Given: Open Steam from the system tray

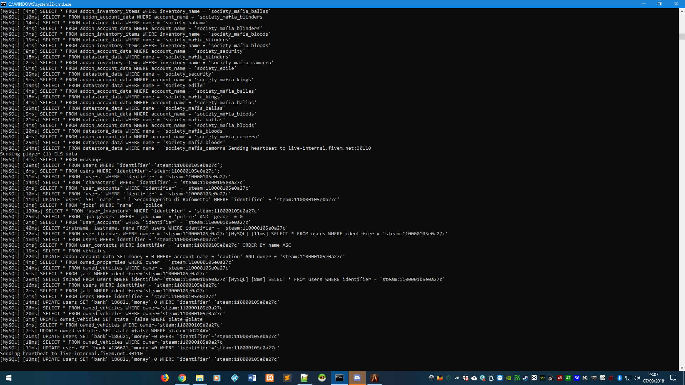Looking at the screenshot, I should [526, 378].
